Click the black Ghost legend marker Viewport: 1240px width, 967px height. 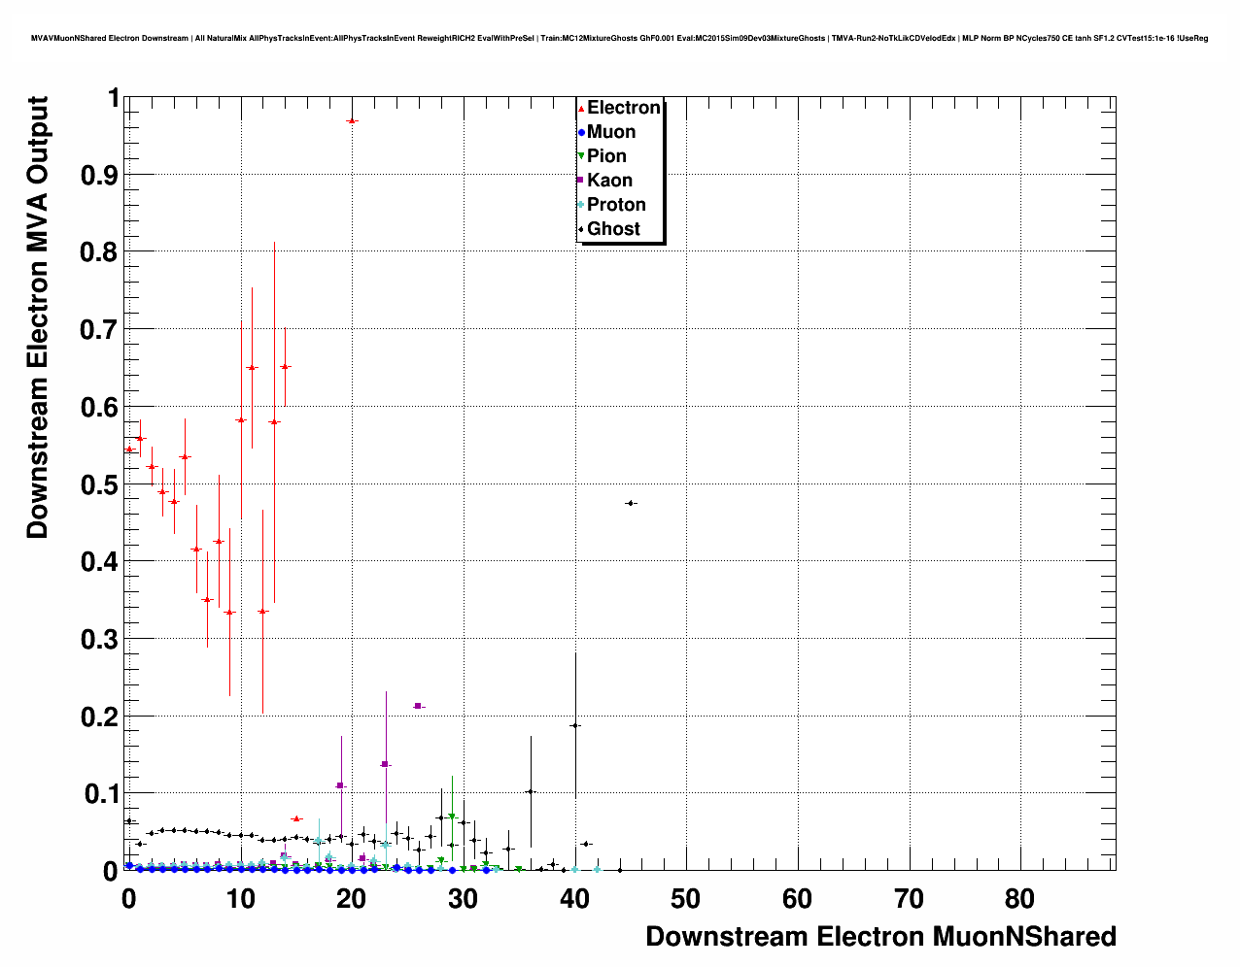[581, 229]
